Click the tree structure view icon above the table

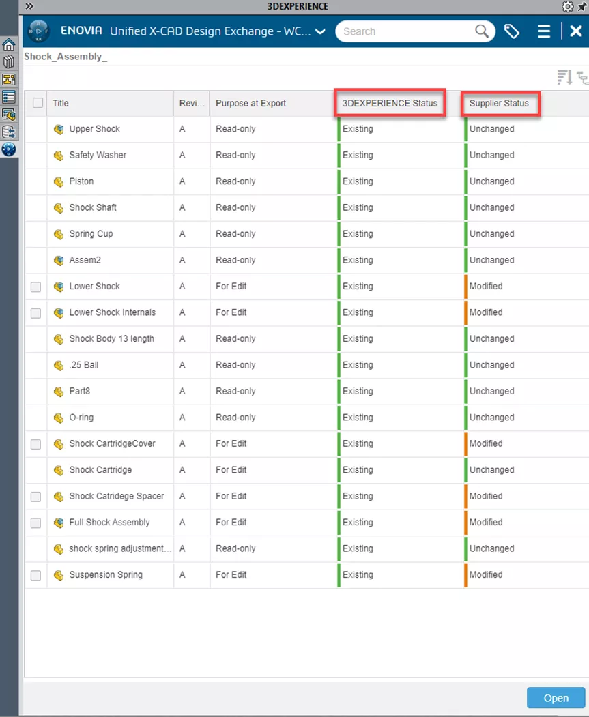[584, 78]
